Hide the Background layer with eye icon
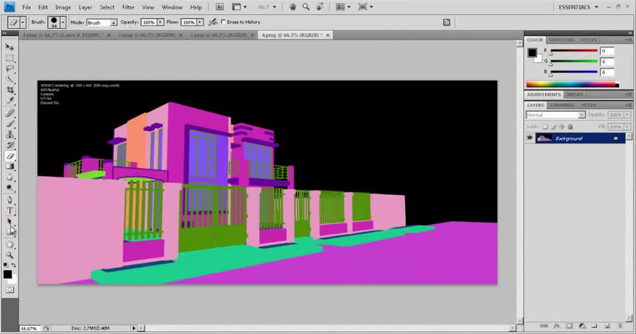The height and width of the screenshot is (334, 636). pyautogui.click(x=530, y=138)
